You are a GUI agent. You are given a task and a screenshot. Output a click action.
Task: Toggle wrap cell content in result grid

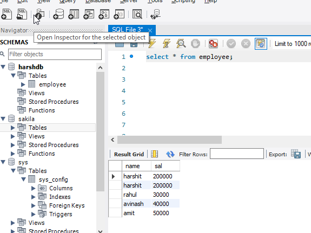(154, 154)
